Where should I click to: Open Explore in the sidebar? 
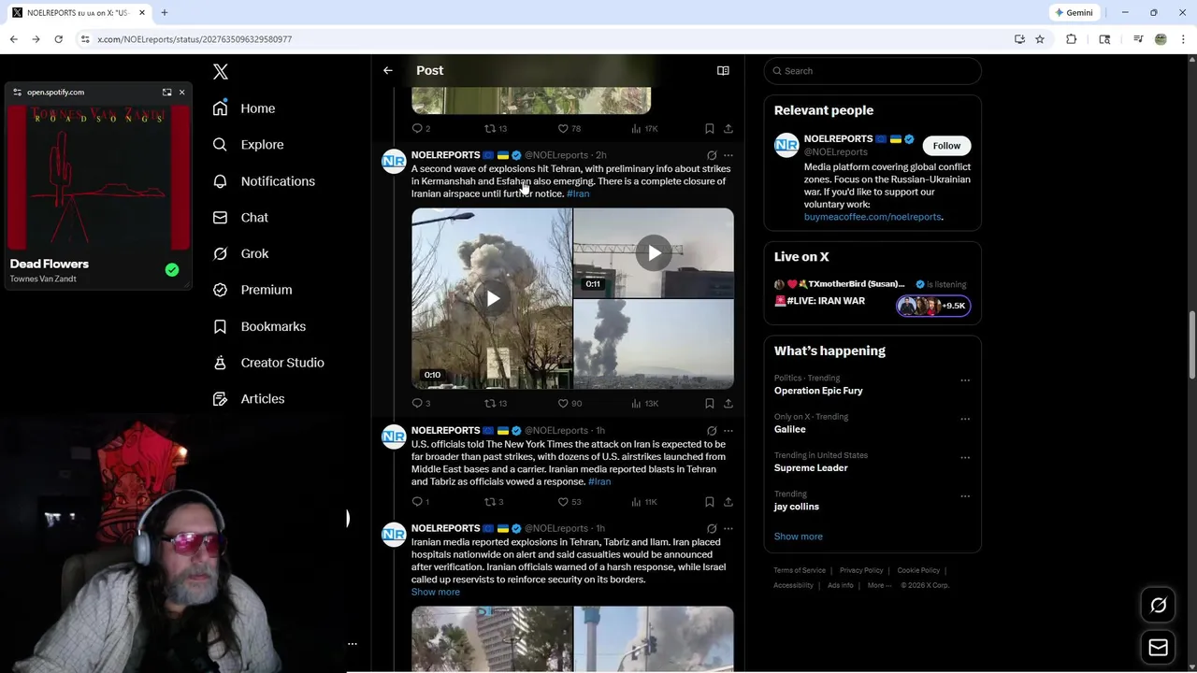[x=248, y=145]
